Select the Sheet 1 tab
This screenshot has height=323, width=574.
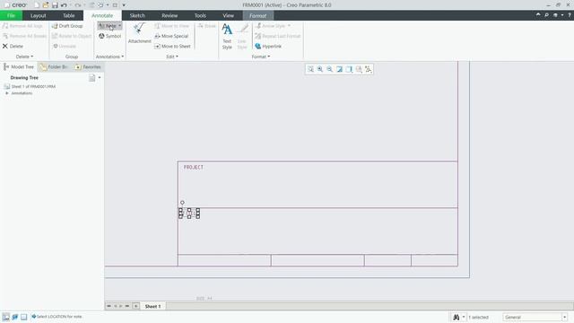click(x=152, y=306)
